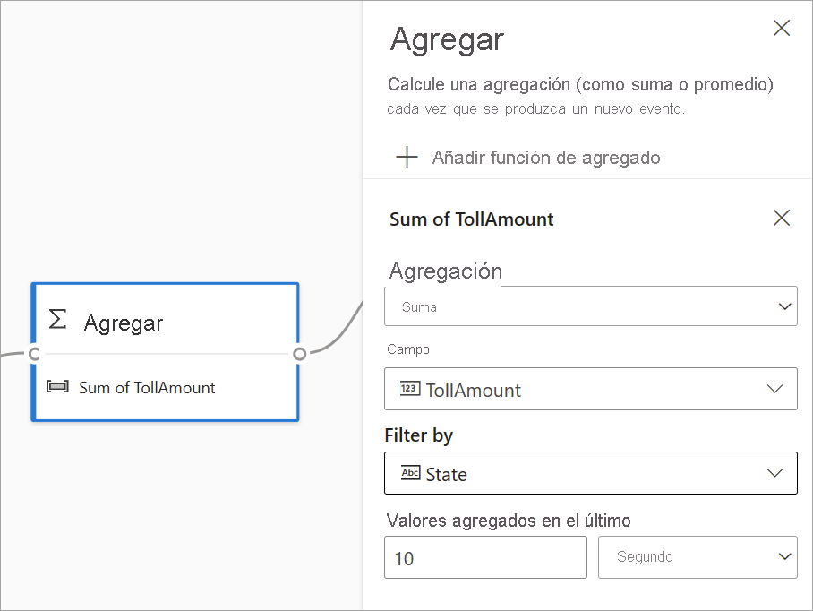Remove Sum of TollAmount using its X icon
The height and width of the screenshot is (611, 813).
click(x=781, y=218)
